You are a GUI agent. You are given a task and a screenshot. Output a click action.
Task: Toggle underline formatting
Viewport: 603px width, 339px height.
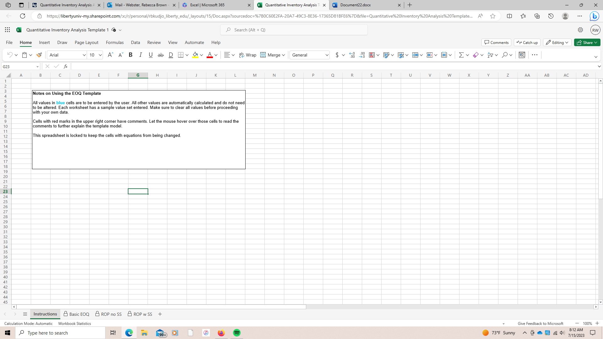(x=151, y=55)
